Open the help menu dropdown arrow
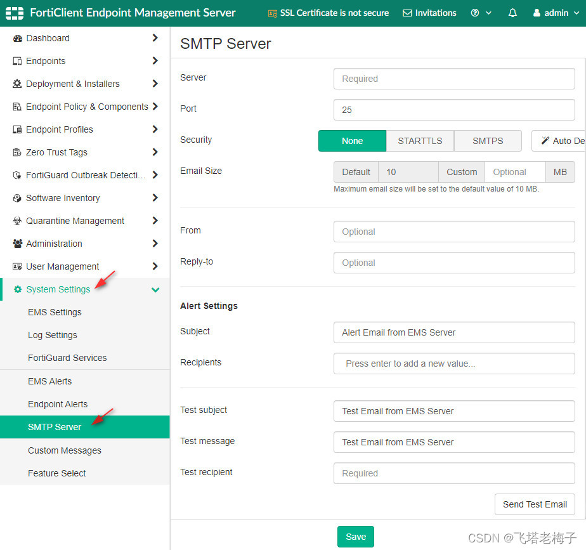The height and width of the screenshot is (550, 586). click(488, 13)
